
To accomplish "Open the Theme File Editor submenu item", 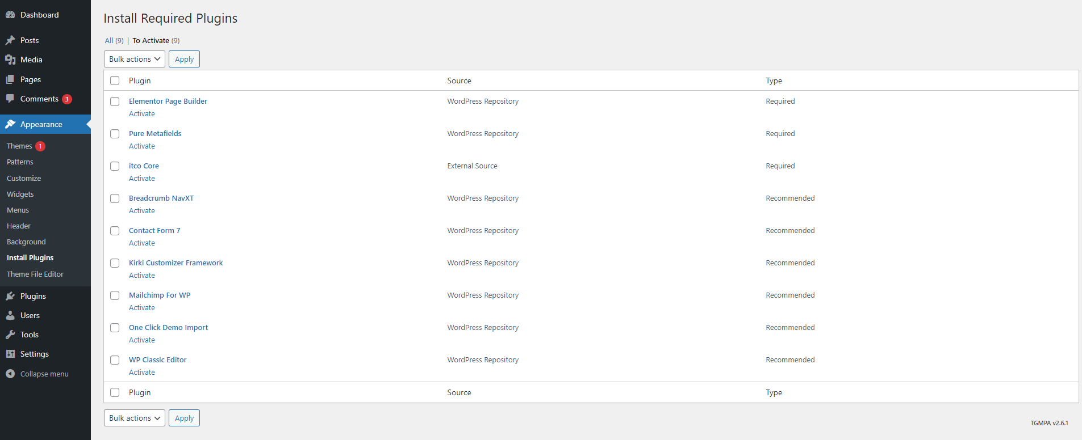I will click(x=35, y=274).
